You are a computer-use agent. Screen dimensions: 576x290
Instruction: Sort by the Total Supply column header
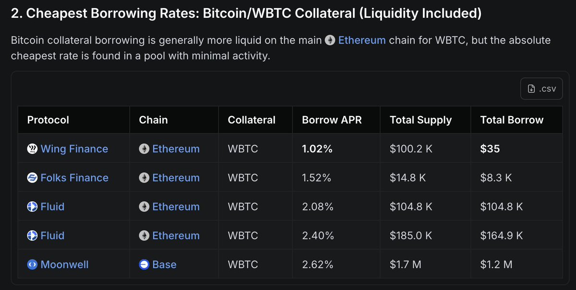pyautogui.click(x=421, y=120)
